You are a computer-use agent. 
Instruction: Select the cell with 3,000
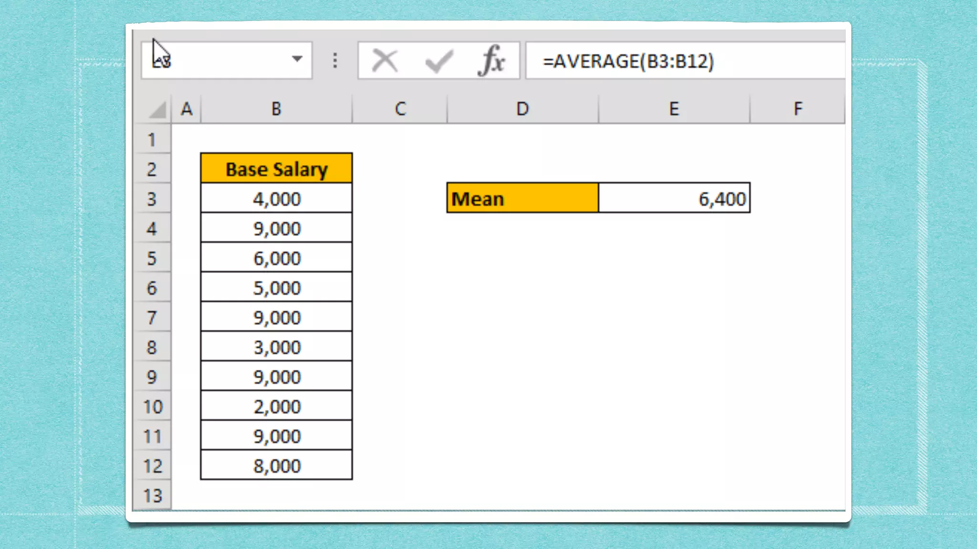click(x=276, y=347)
